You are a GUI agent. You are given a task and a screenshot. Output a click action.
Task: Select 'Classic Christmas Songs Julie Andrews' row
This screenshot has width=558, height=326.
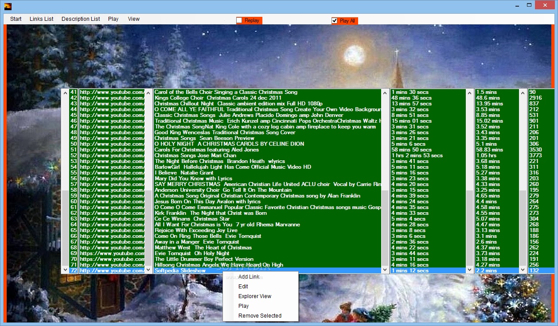point(267,115)
